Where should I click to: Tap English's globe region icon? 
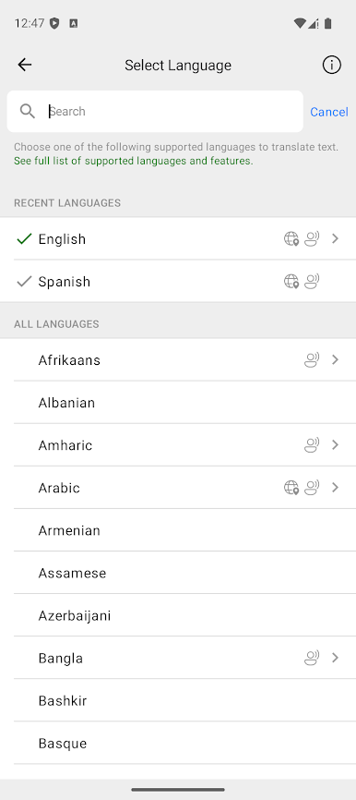click(x=291, y=238)
